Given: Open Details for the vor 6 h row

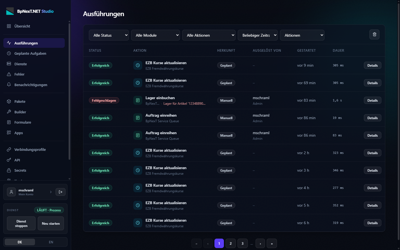Looking at the screenshot, I should (372, 223).
